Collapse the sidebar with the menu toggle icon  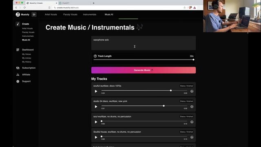[34, 15]
